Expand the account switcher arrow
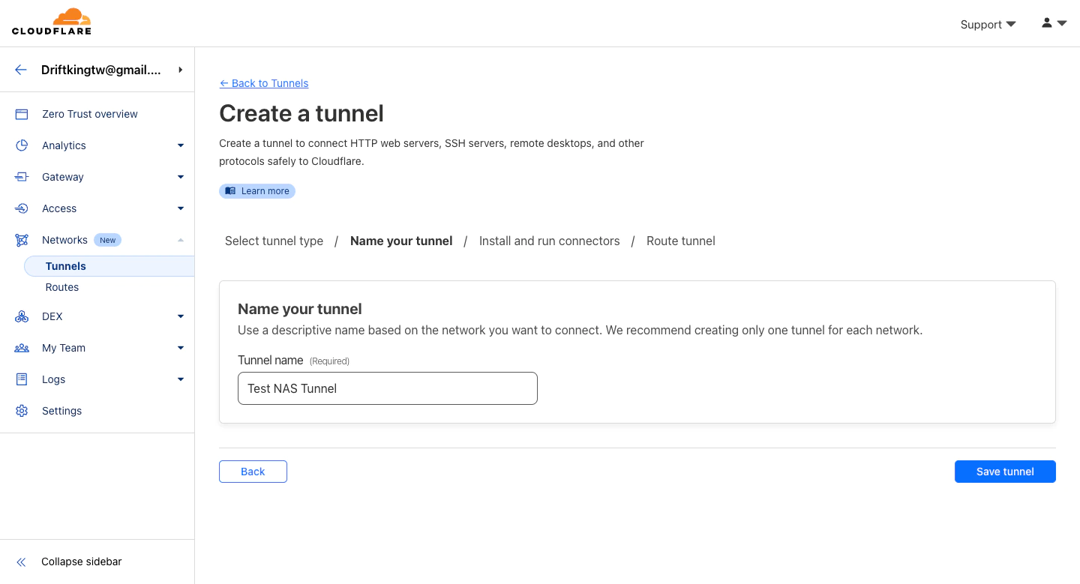 pos(181,70)
